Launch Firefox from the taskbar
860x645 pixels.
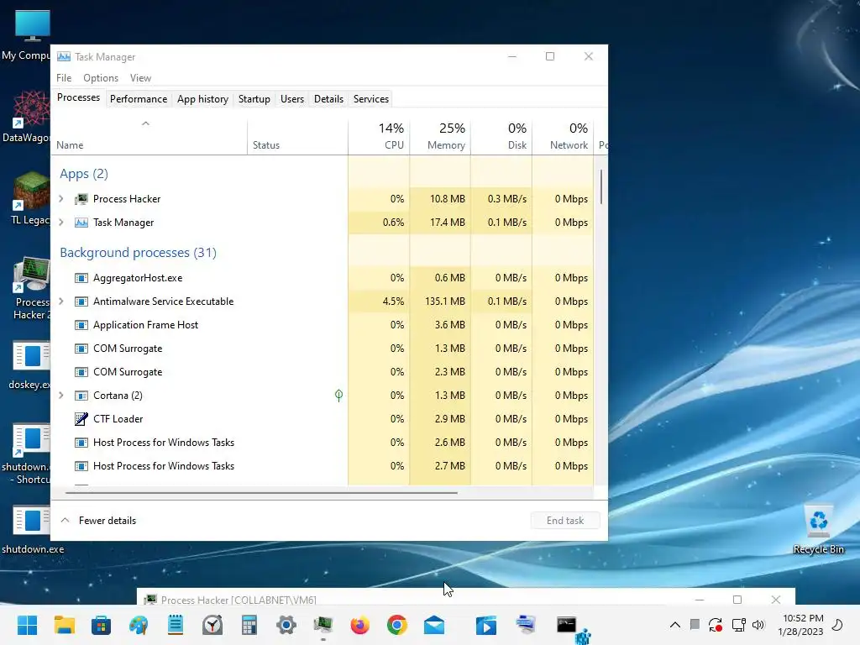(x=359, y=625)
